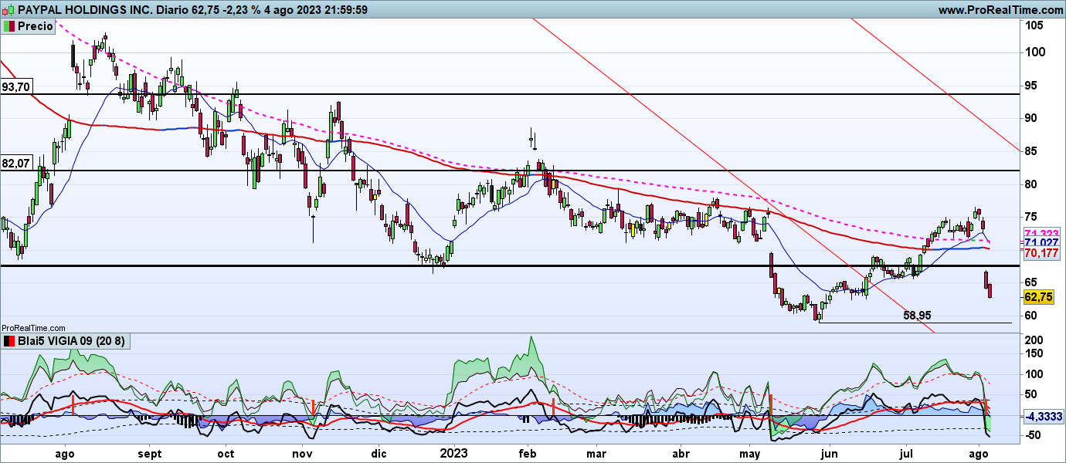Click the 60 price axis label

pyautogui.click(x=1032, y=316)
